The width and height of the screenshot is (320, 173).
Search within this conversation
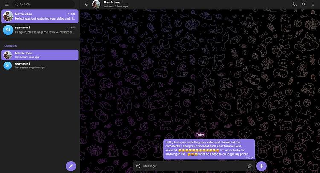(x=304, y=4)
